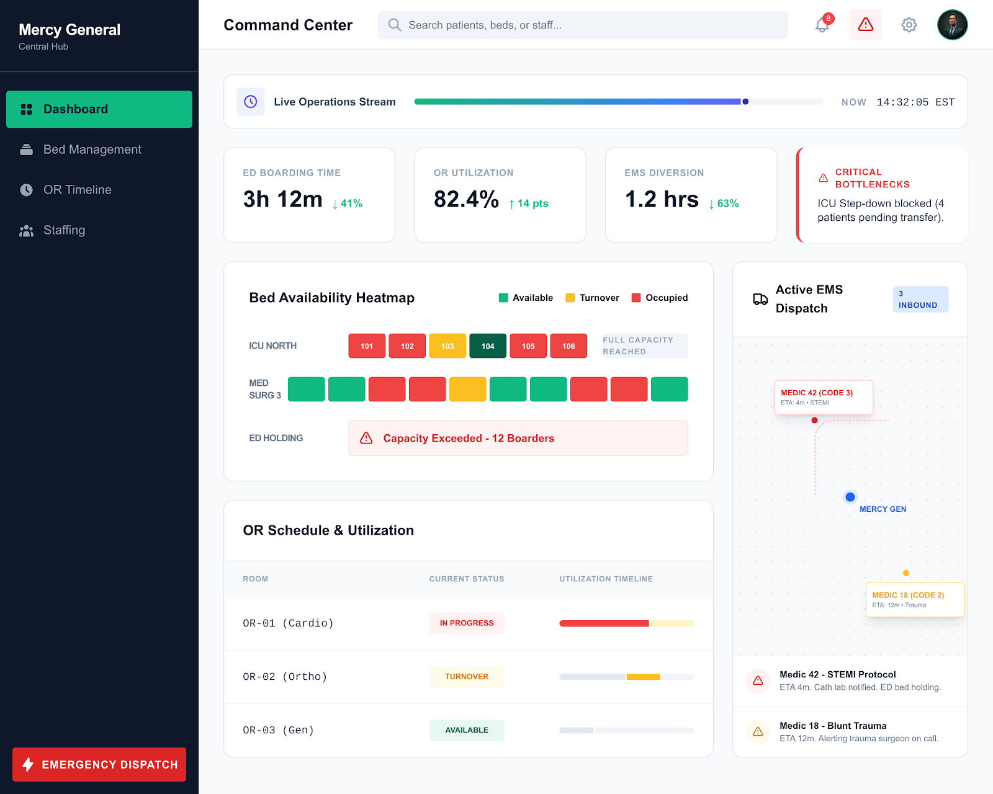Click the 3 Inbound badge
Screen dimensions: 993x794
pyautogui.click(x=920, y=299)
